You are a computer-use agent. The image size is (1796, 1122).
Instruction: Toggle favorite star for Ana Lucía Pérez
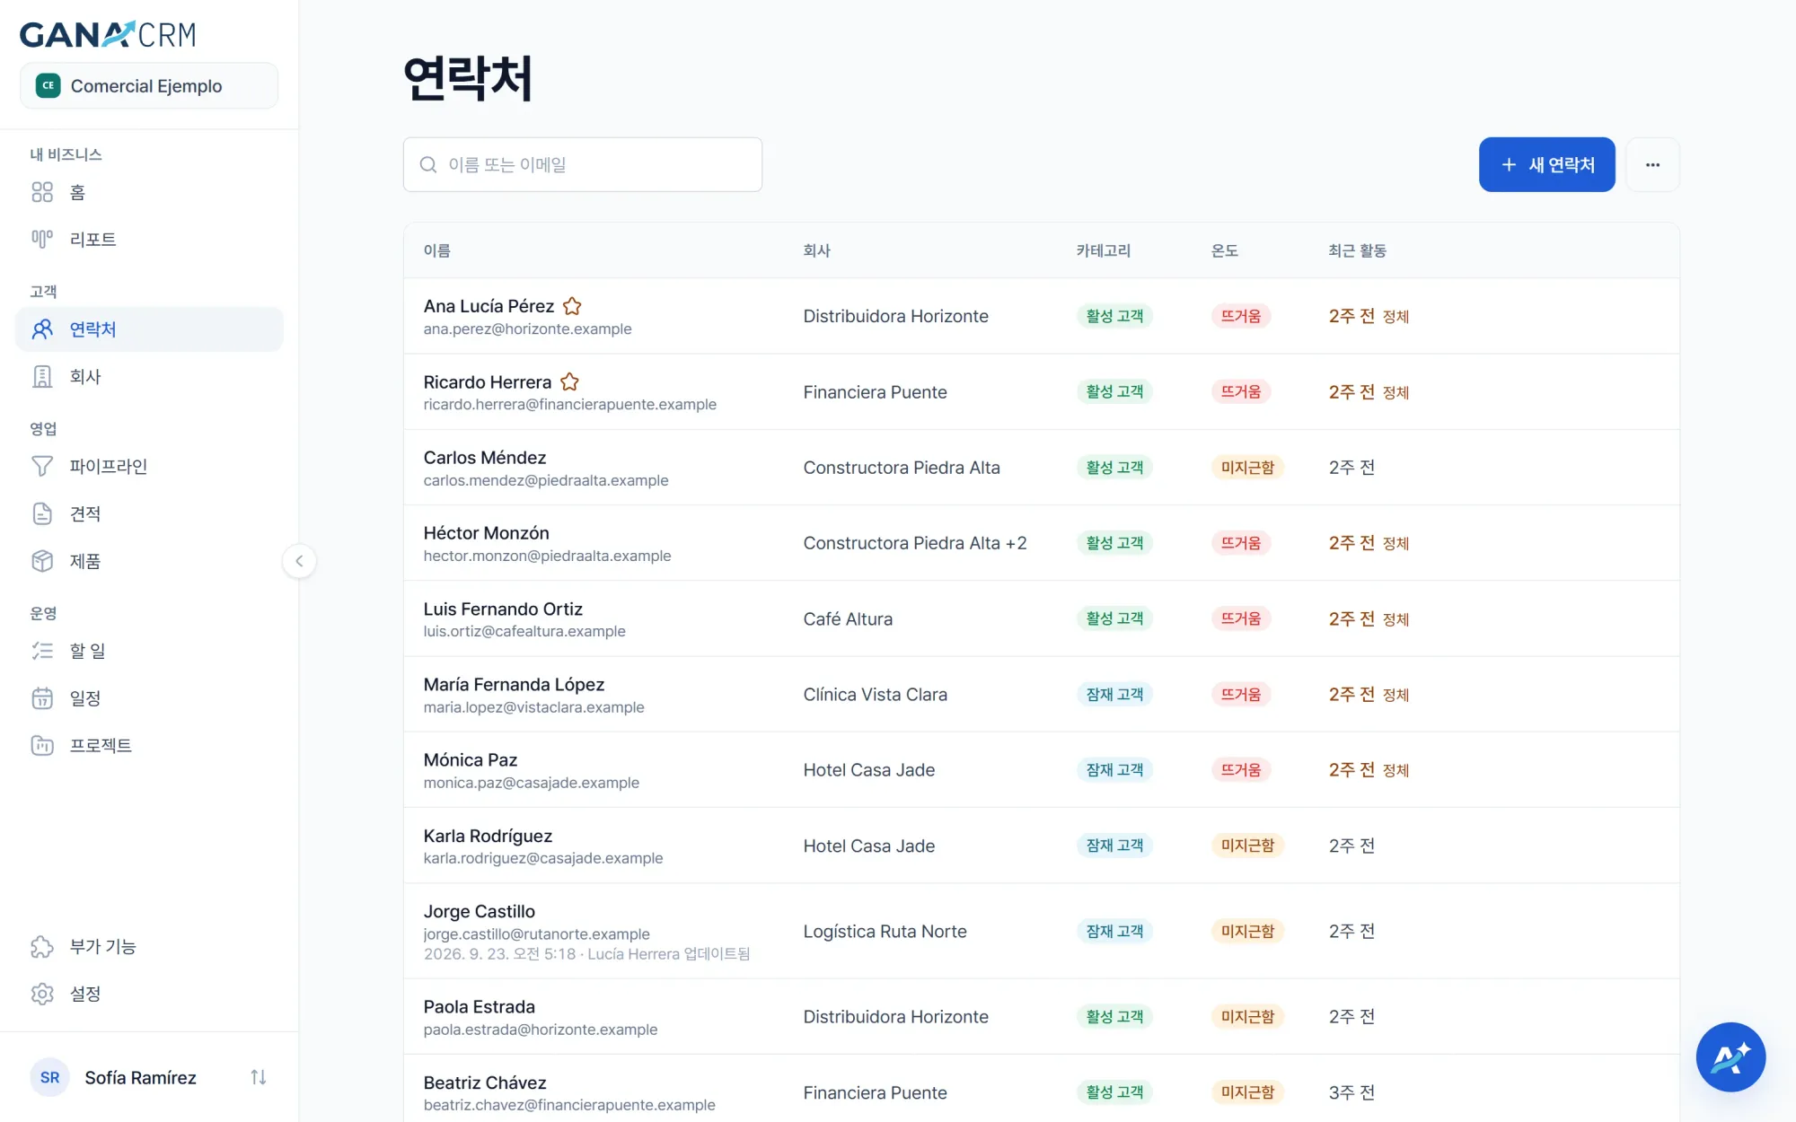click(x=572, y=306)
